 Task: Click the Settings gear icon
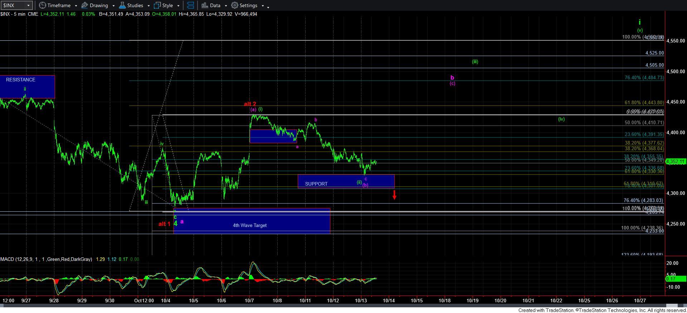point(235,5)
